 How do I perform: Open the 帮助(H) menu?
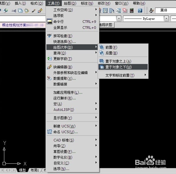tap(139, 3)
